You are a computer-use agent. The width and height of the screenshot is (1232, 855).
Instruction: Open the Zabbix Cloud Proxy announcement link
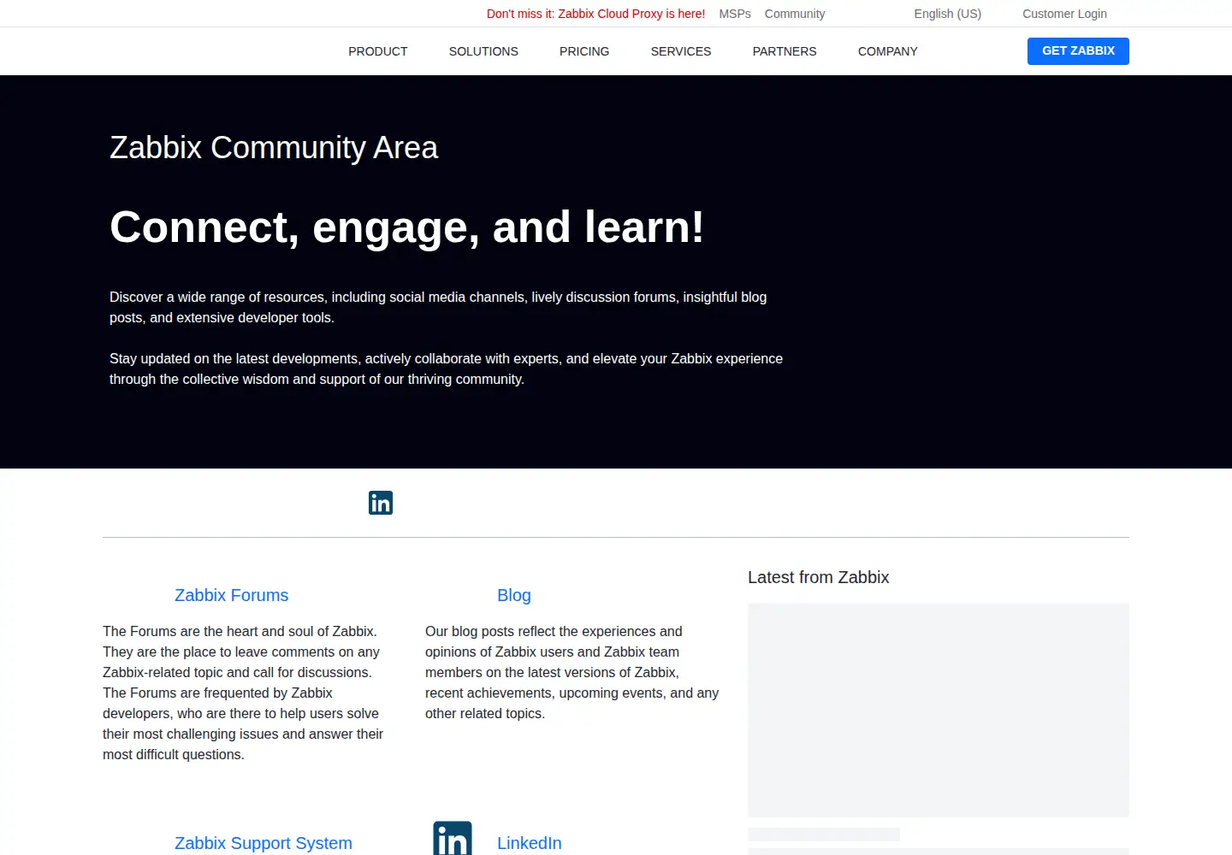pyautogui.click(x=595, y=14)
